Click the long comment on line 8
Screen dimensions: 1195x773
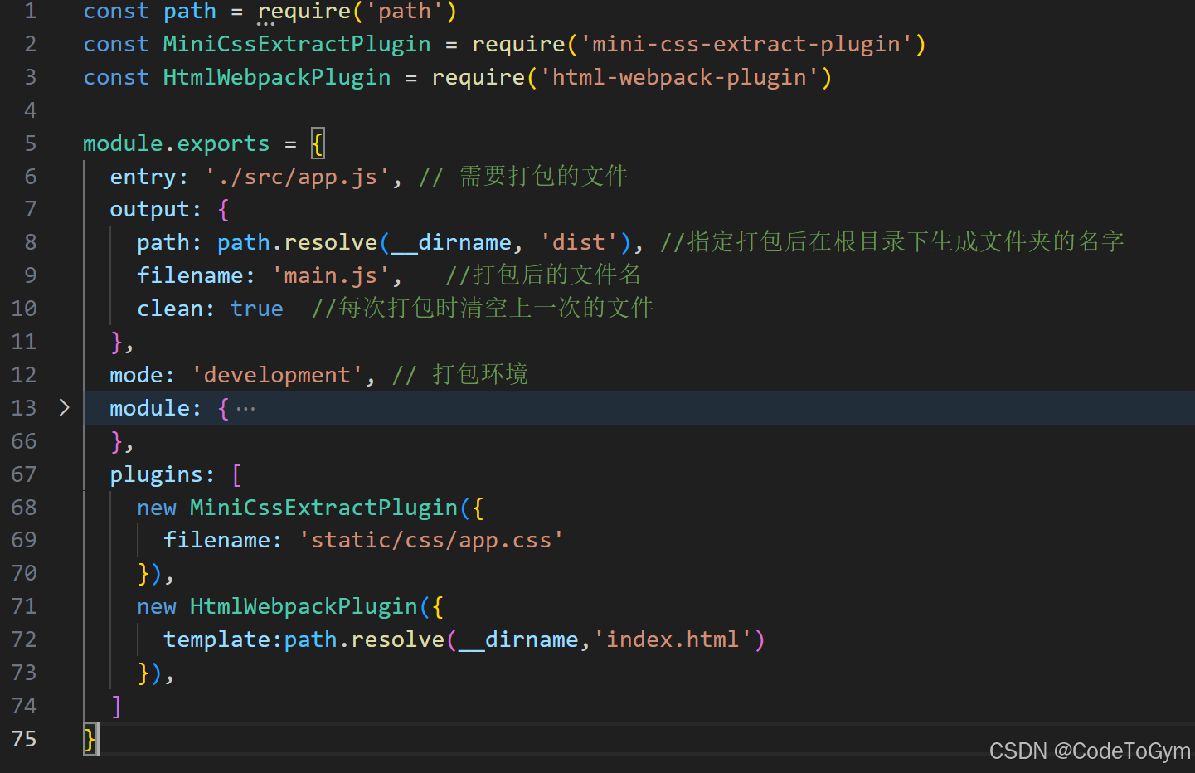[892, 241]
